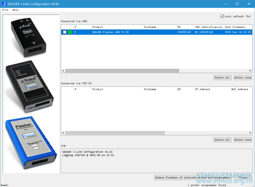Select the SEGGER Flasher ARM V5.00 product cell

pos(110,32)
